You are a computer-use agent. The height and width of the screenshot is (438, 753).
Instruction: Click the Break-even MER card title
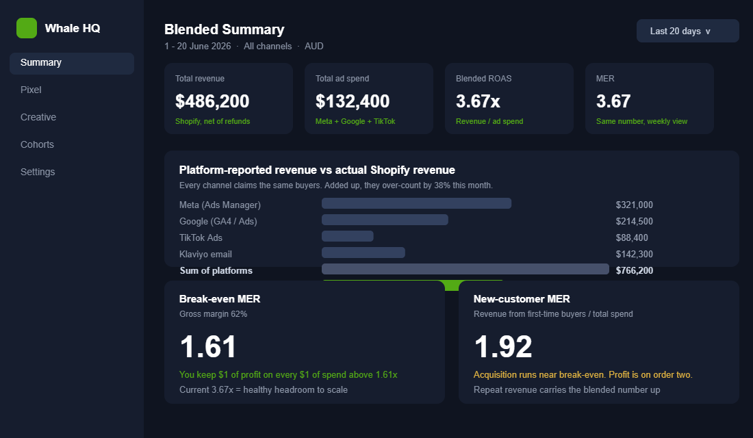[220, 298]
